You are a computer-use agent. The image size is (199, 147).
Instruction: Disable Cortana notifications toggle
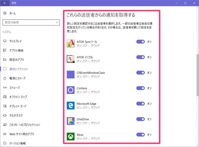(140, 88)
